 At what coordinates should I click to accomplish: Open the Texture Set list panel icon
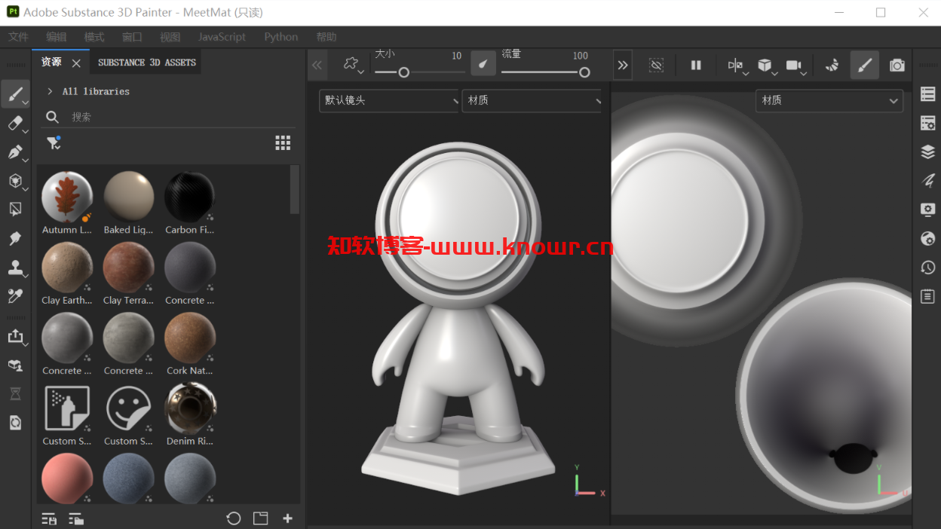point(928,94)
